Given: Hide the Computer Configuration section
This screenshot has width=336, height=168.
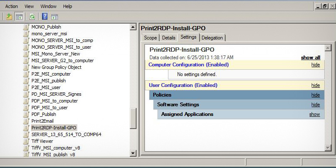Looking at the screenshot, I should [x=315, y=65].
